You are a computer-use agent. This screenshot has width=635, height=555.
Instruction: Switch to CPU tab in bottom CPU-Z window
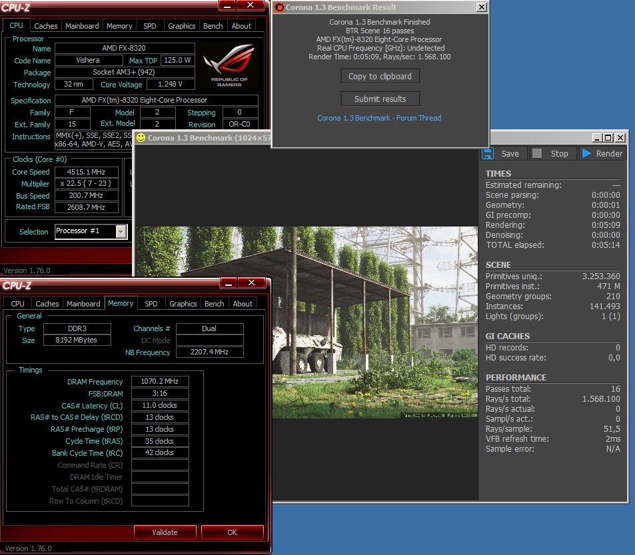17,304
